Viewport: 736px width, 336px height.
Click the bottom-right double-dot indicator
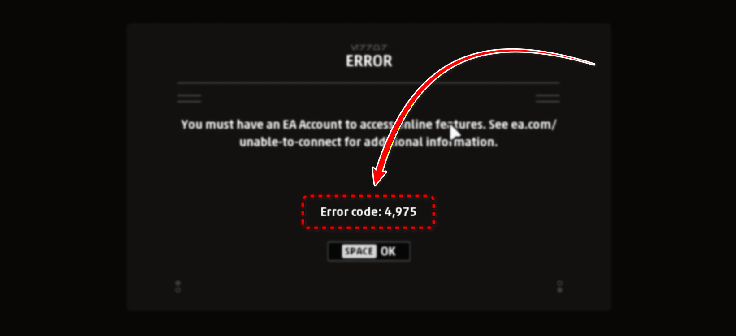point(559,287)
